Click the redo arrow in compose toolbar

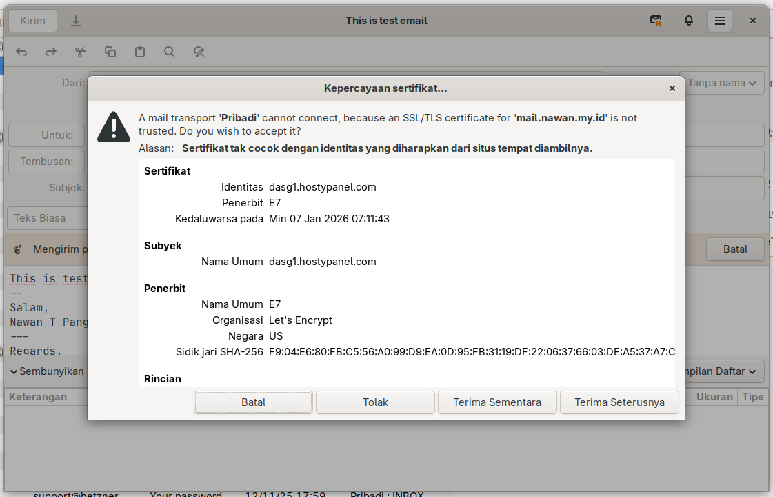click(x=51, y=52)
